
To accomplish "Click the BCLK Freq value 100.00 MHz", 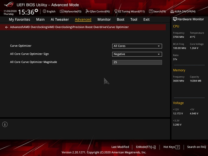I will [179, 48].
